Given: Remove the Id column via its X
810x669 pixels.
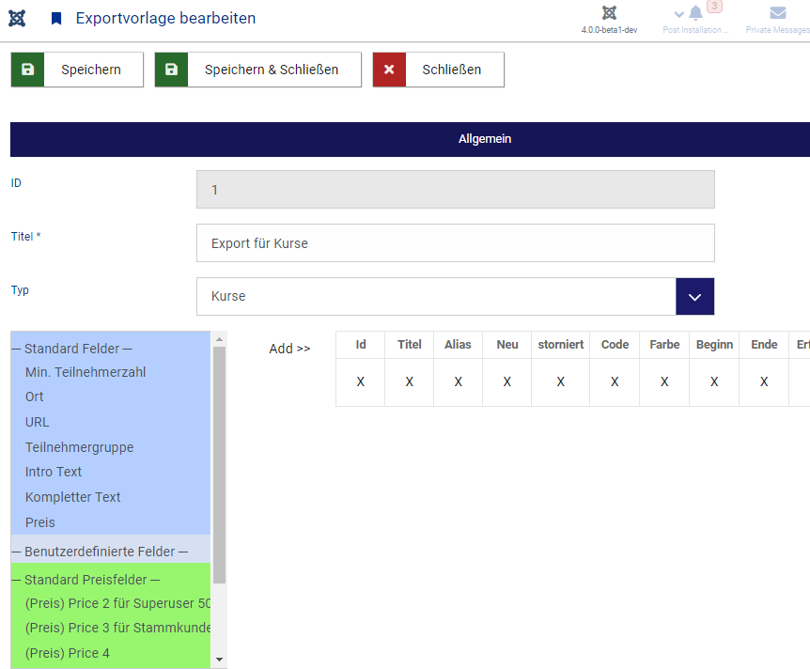Looking at the screenshot, I should 360,382.
